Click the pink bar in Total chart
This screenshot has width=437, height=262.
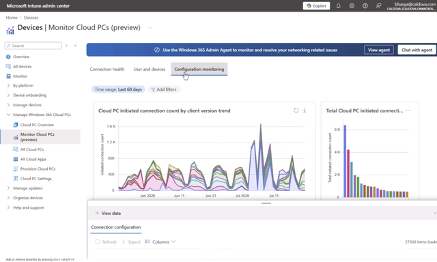point(348,173)
